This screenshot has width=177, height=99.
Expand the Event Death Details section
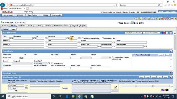[x=171, y=73]
